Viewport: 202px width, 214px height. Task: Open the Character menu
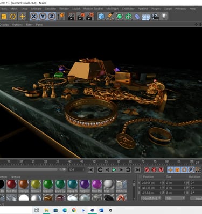click(128, 9)
